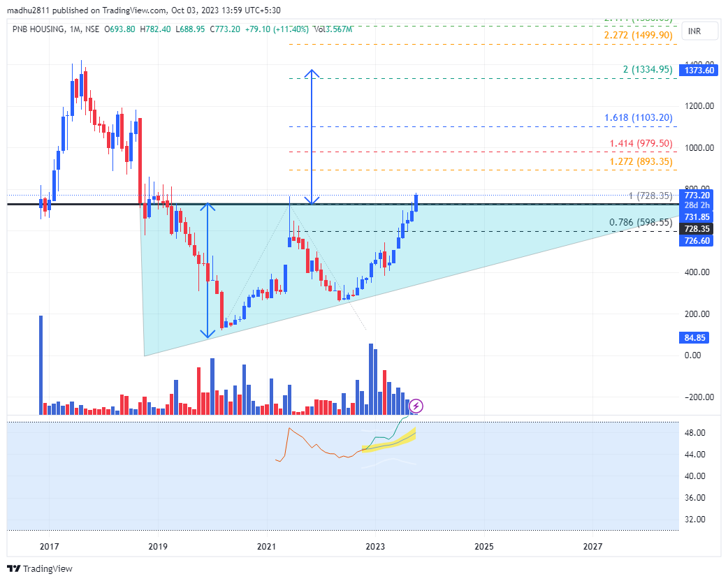This screenshot has width=728, height=581.
Task: Click the high price H782.40 value
Action: 155,29
